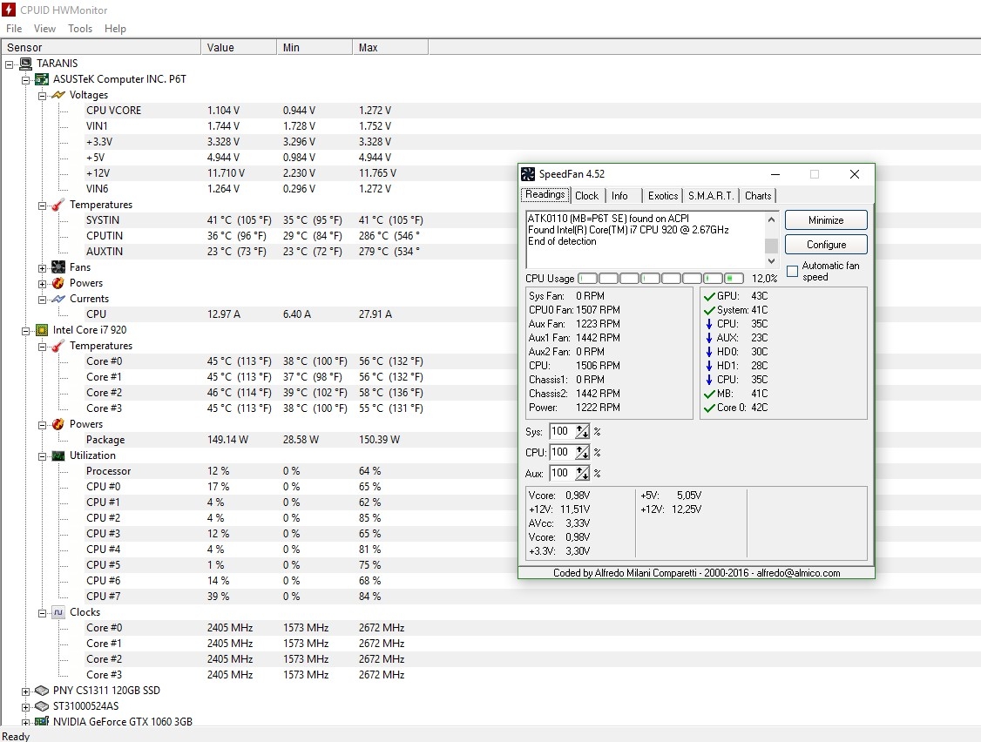Click the TARANIS computer icon
Image resolution: width=981 pixels, height=742 pixels.
click(x=25, y=64)
